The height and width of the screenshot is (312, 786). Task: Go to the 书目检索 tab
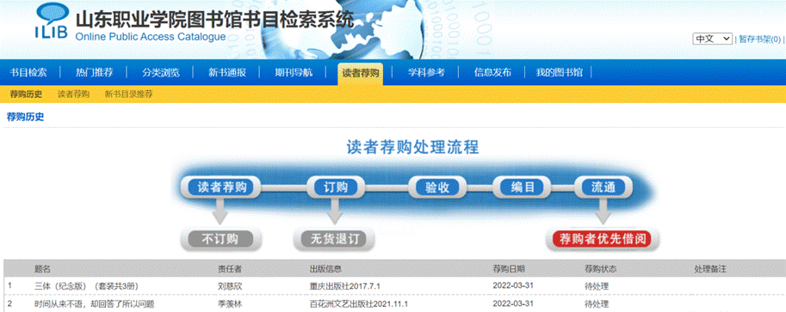pyautogui.click(x=28, y=72)
